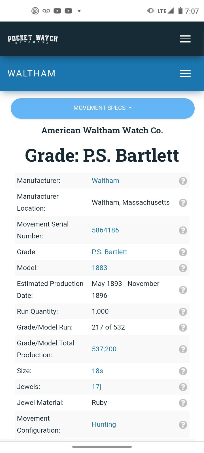204x453 pixels.
Task: Open the 537,200 total production link
Action: [104, 349]
